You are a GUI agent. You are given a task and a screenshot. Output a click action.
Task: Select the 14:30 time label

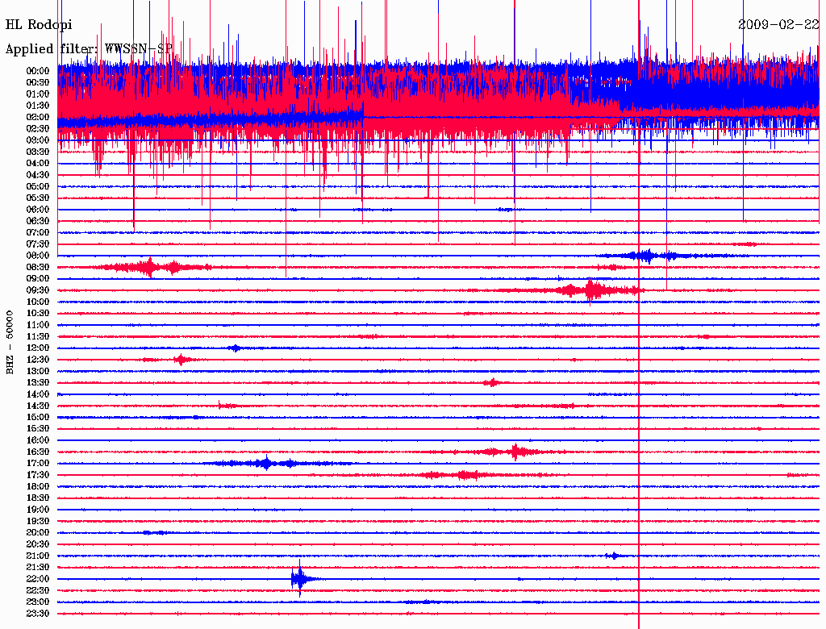click(x=38, y=406)
